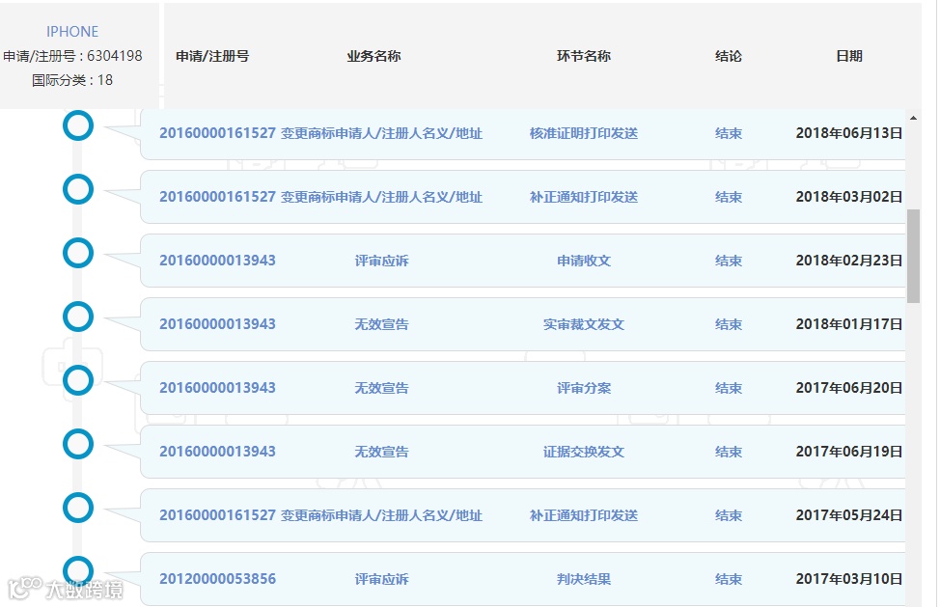The image size is (940, 607).
Task: Click 结束 in the 2017年06月20日 row
Action: pyautogui.click(x=729, y=388)
